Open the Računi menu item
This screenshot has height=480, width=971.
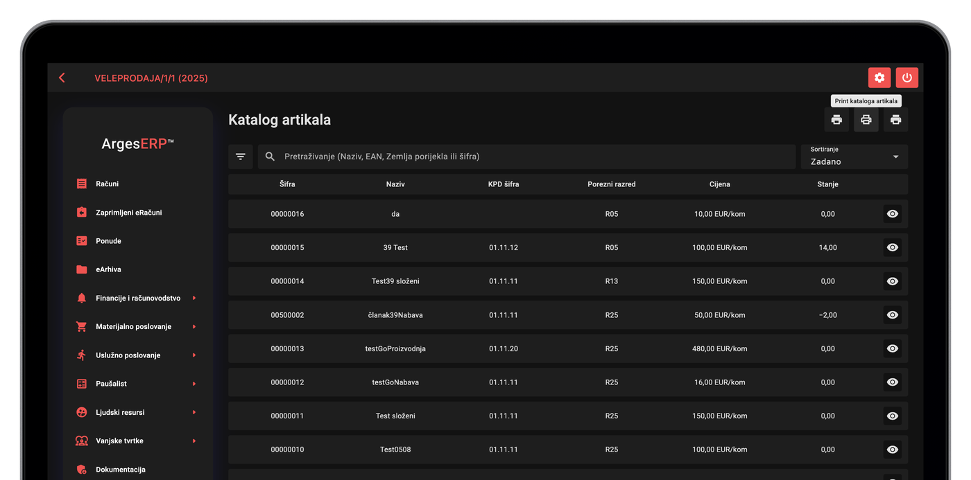(107, 184)
